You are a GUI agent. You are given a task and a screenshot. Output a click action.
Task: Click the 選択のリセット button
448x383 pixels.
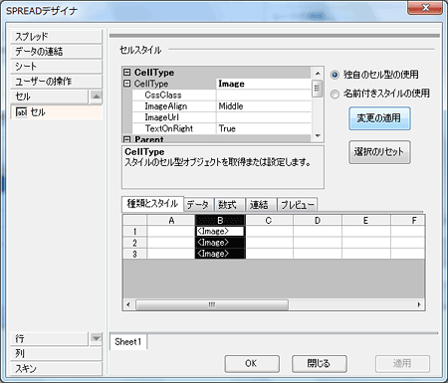[x=379, y=152]
